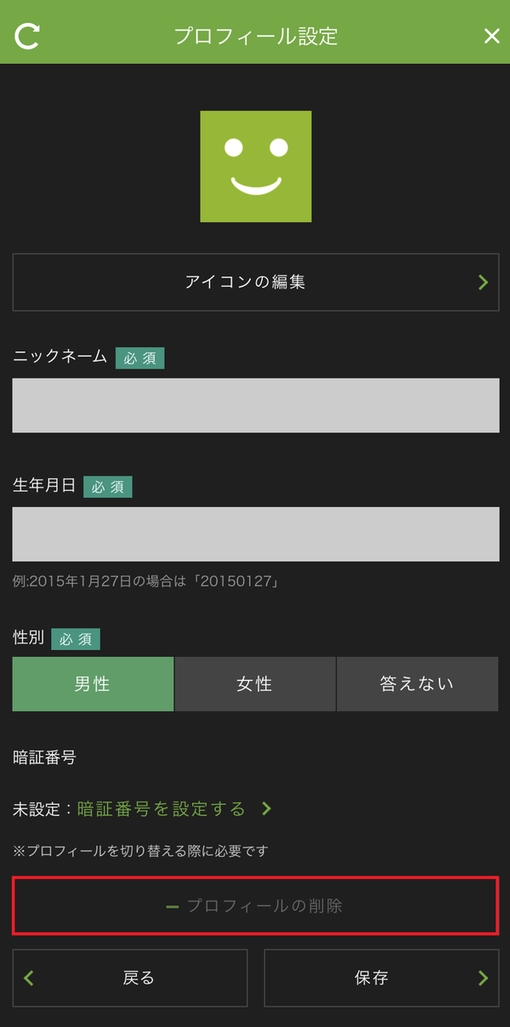Focus the 生年月日 input field
Viewport: 510px width, 1027px height.
[256, 534]
